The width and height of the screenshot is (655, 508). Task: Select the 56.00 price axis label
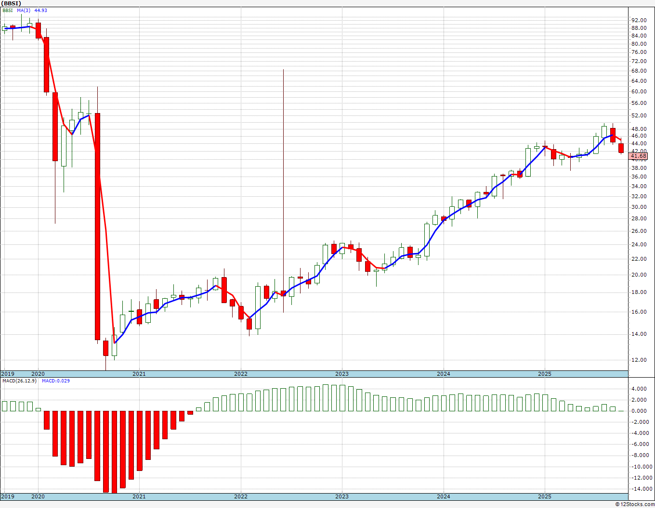click(x=639, y=103)
